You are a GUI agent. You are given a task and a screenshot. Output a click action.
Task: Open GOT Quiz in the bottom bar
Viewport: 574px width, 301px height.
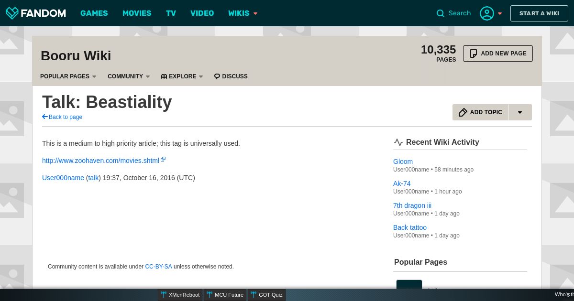[267, 295]
